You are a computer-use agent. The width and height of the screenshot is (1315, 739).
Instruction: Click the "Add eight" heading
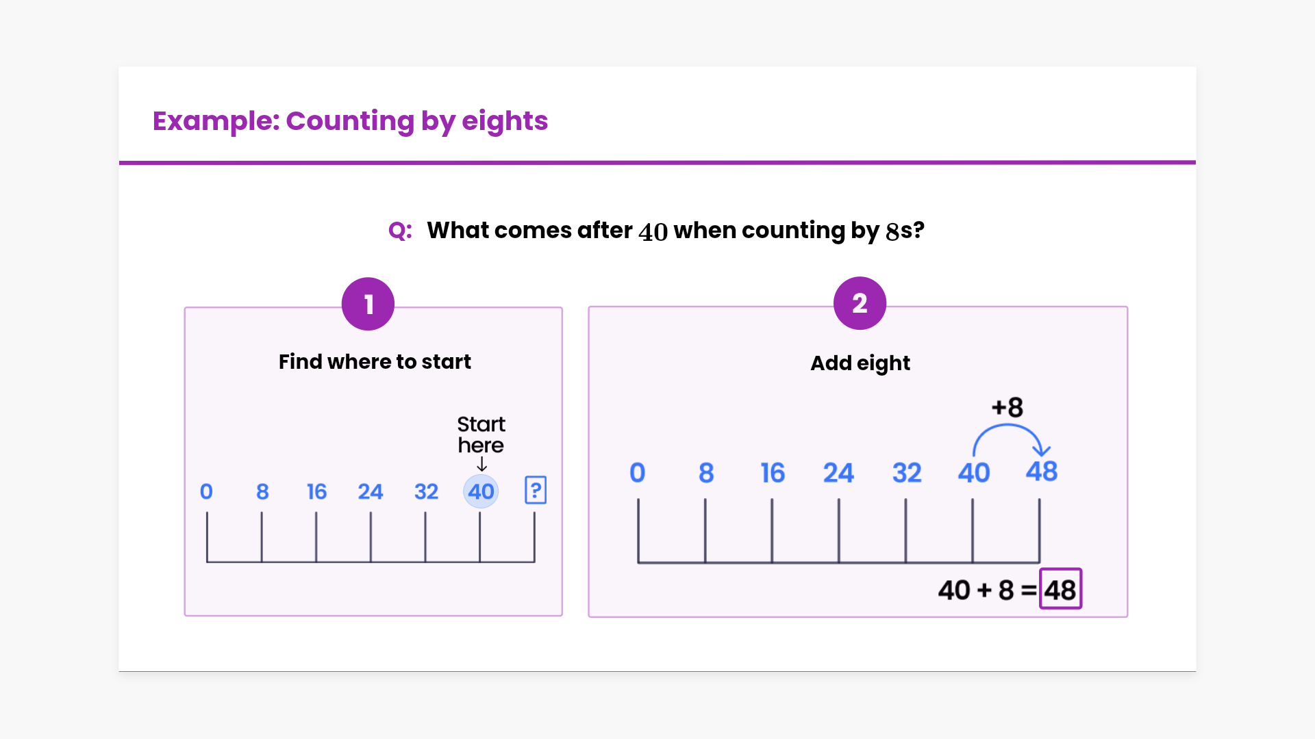(x=860, y=363)
